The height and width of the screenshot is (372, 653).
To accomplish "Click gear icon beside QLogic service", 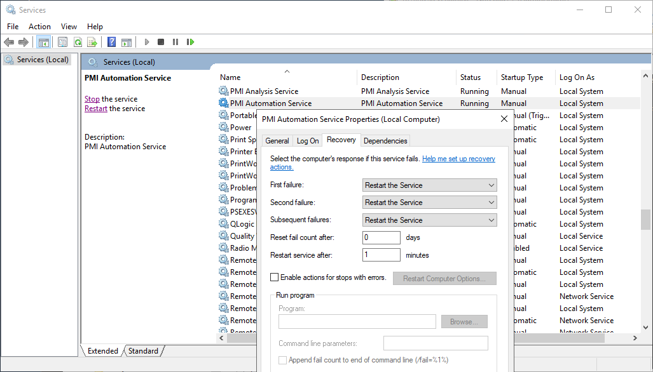I will [224, 223].
